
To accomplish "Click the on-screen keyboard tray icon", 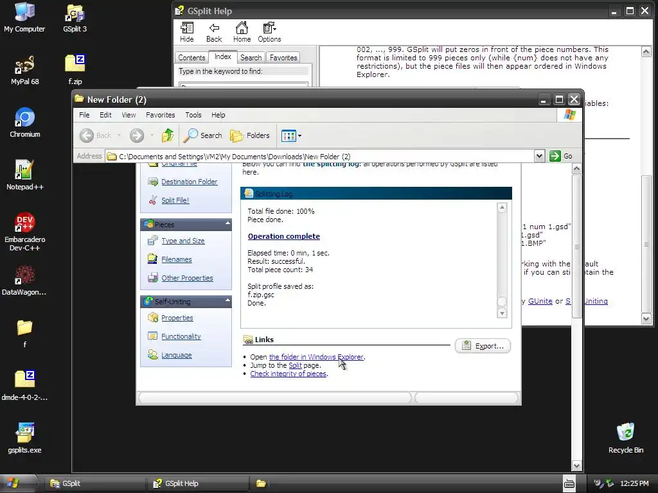I will [x=569, y=483].
